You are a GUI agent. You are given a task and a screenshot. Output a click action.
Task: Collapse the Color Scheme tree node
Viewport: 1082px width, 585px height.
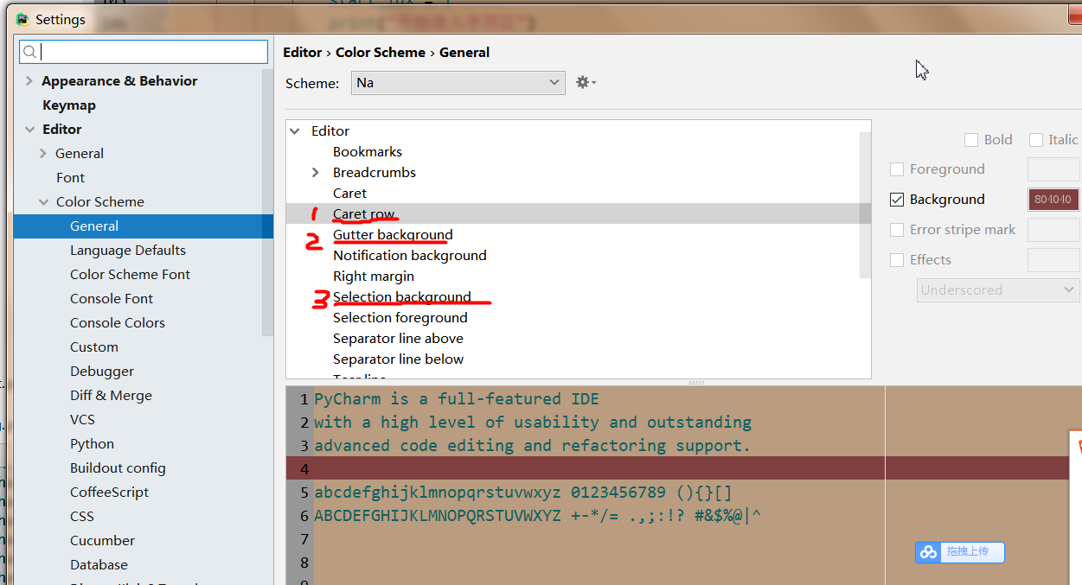point(44,202)
